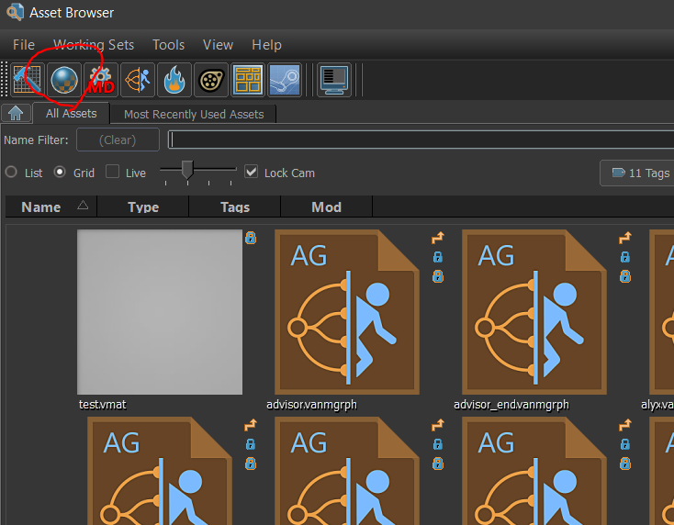Click the lock icon beside test.vmat
Viewport: 674px width, 525px height.
point(251,238)
